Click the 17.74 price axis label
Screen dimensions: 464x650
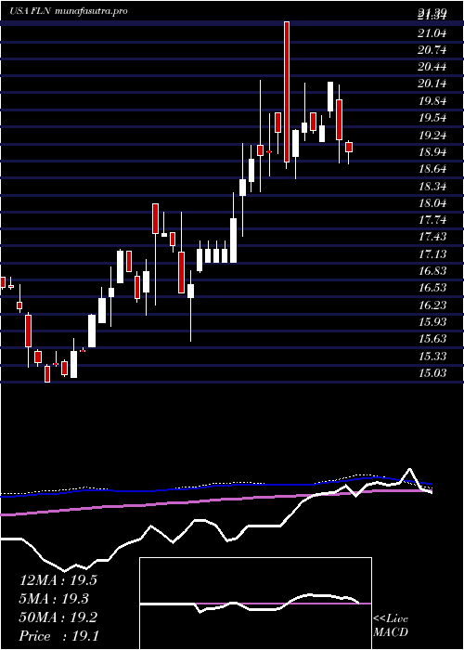432,220
